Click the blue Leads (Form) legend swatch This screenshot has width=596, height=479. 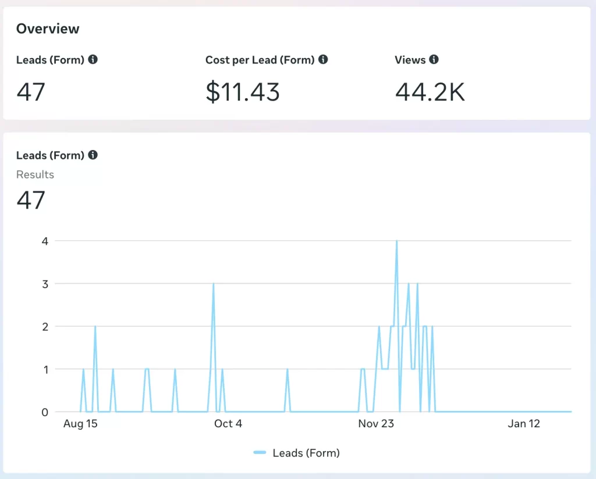260,453
